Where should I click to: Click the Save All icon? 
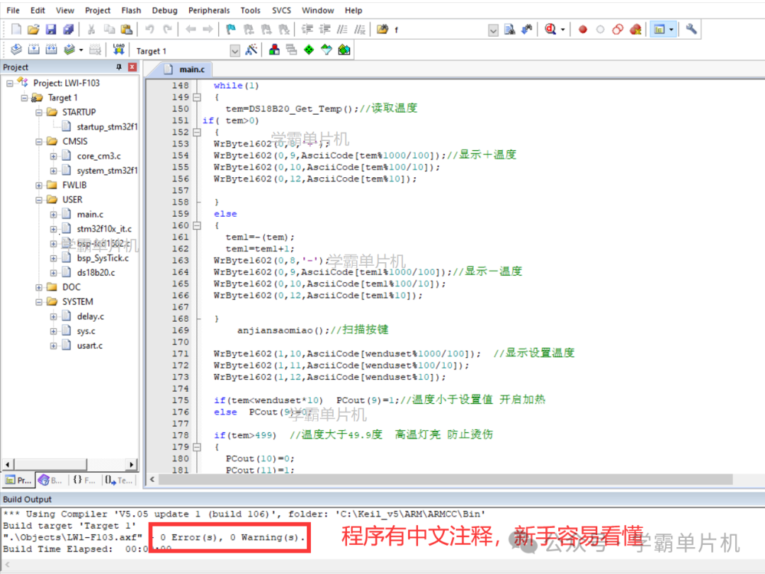(x=68, y=29)
